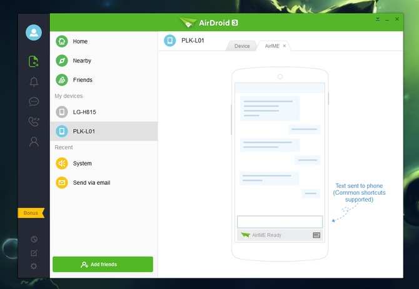The width and height of the screenshot is (419, 289).
Task: Open the SMS messages bubble icon
Action: click(x=34, y=101)
